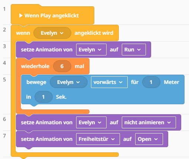The height and width of the screenshot is (159, 189).
Task: Open Evelyn dropdown in 'wenn angeklickt wird' block
Action: click(52, 33)
